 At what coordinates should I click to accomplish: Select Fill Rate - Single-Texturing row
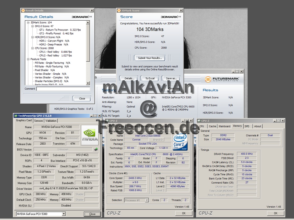click(53, 63)
